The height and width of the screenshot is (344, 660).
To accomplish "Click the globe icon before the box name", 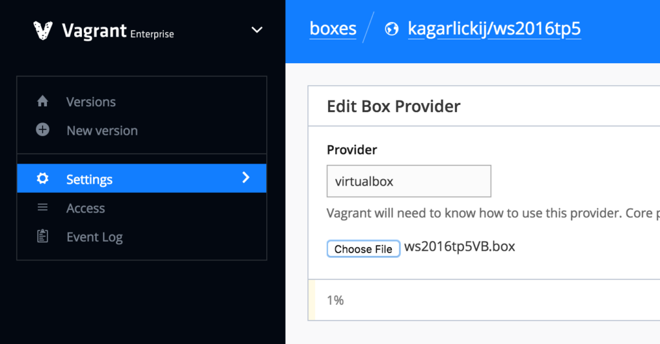I will coord(391,30).
